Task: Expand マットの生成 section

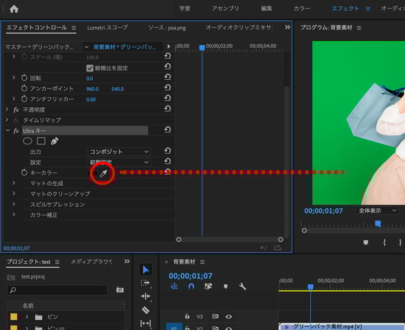Action: [14, 183]
